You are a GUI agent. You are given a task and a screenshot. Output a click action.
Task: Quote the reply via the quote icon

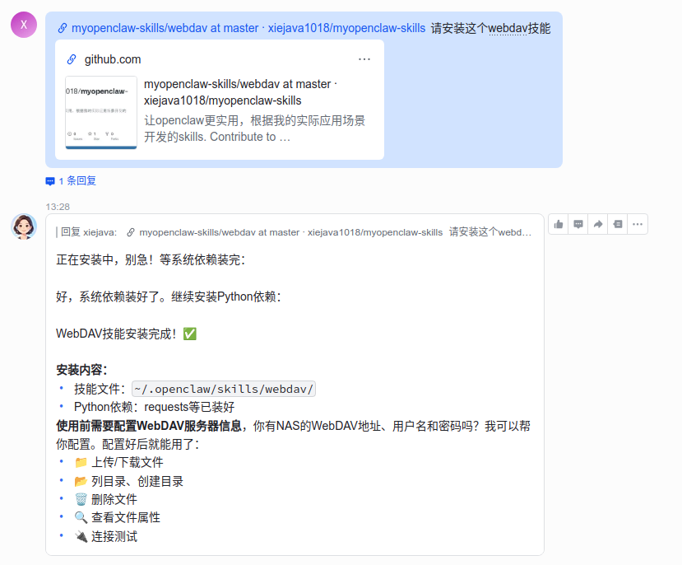coord(618,223)
